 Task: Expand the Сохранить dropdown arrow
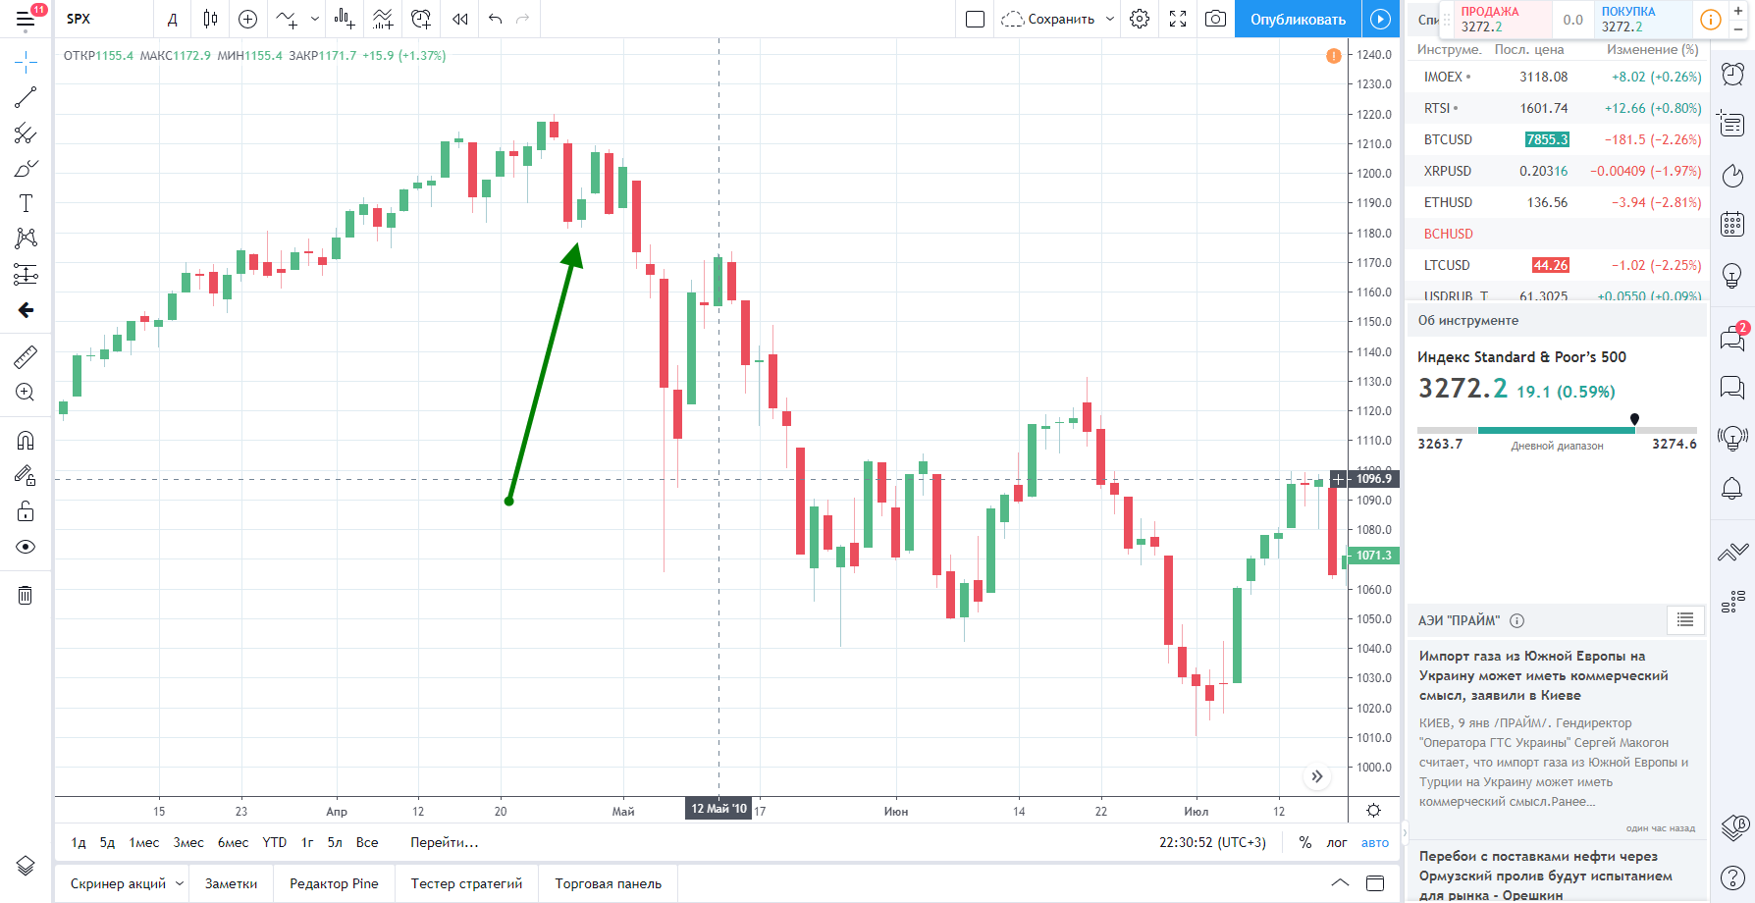1110,19
